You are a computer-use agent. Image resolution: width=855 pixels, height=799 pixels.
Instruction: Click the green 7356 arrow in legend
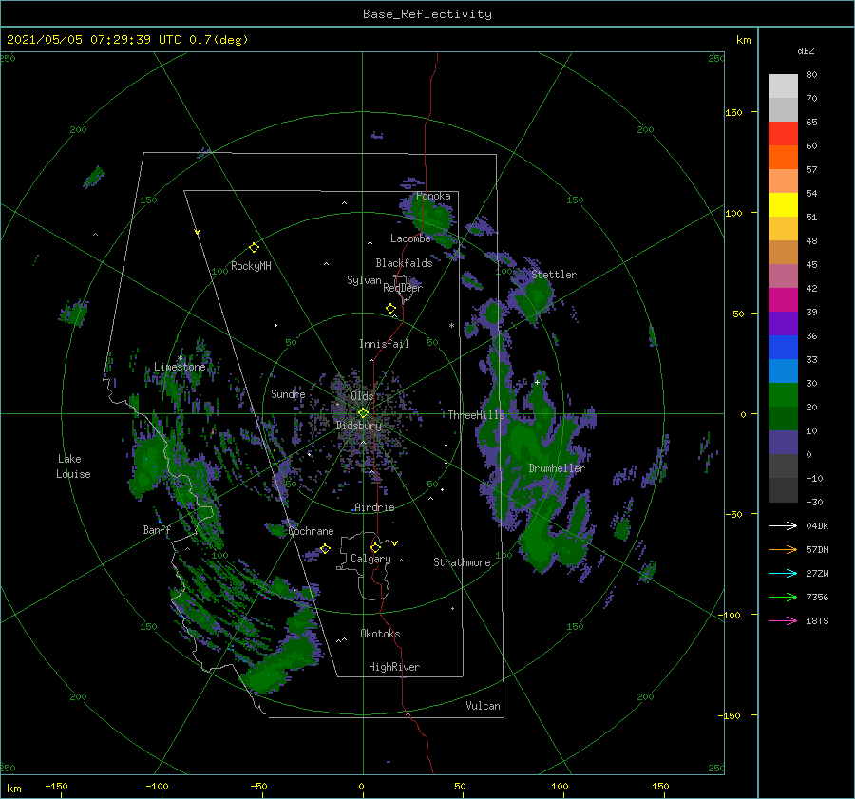tap(783, 598)
